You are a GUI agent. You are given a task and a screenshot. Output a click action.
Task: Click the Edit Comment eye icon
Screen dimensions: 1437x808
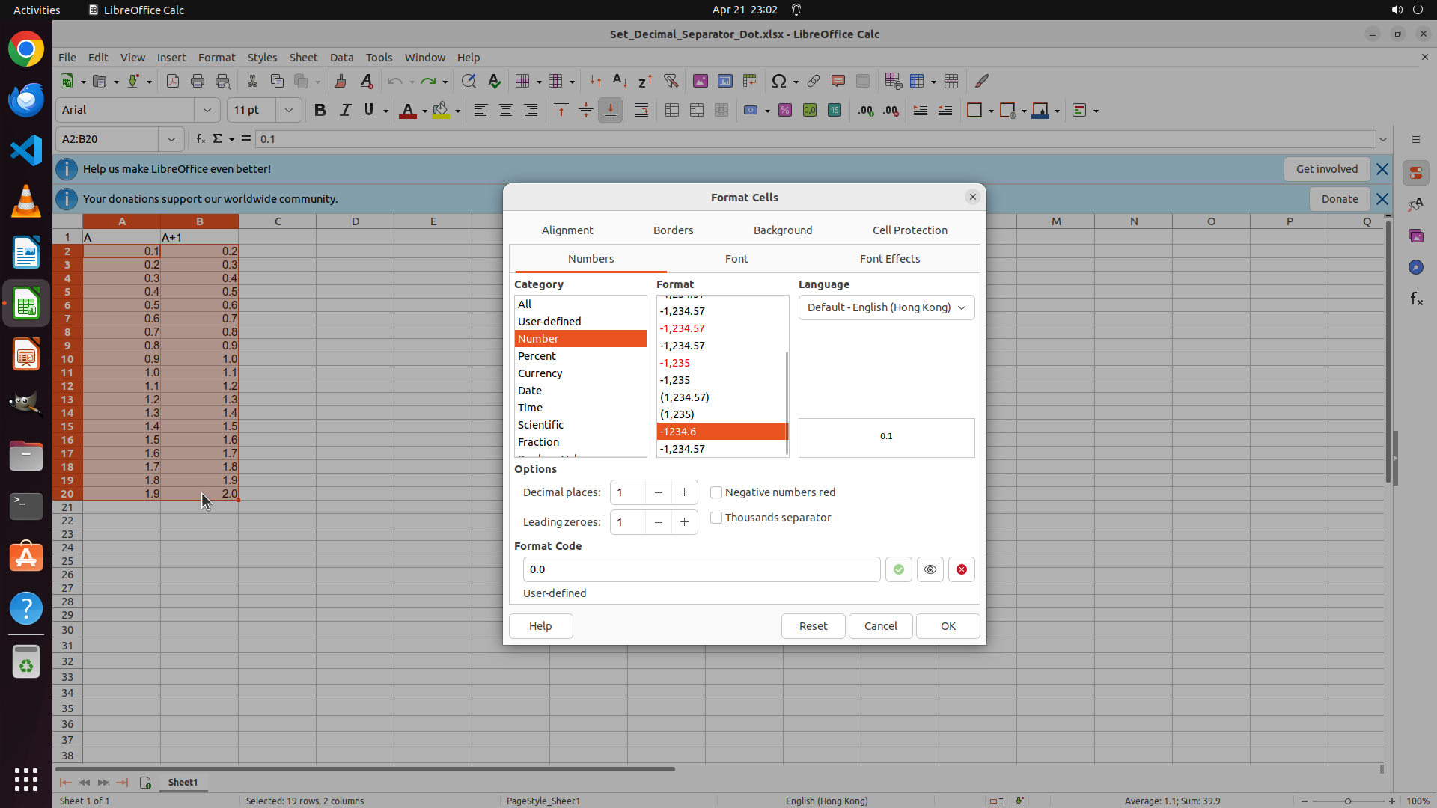930,569
